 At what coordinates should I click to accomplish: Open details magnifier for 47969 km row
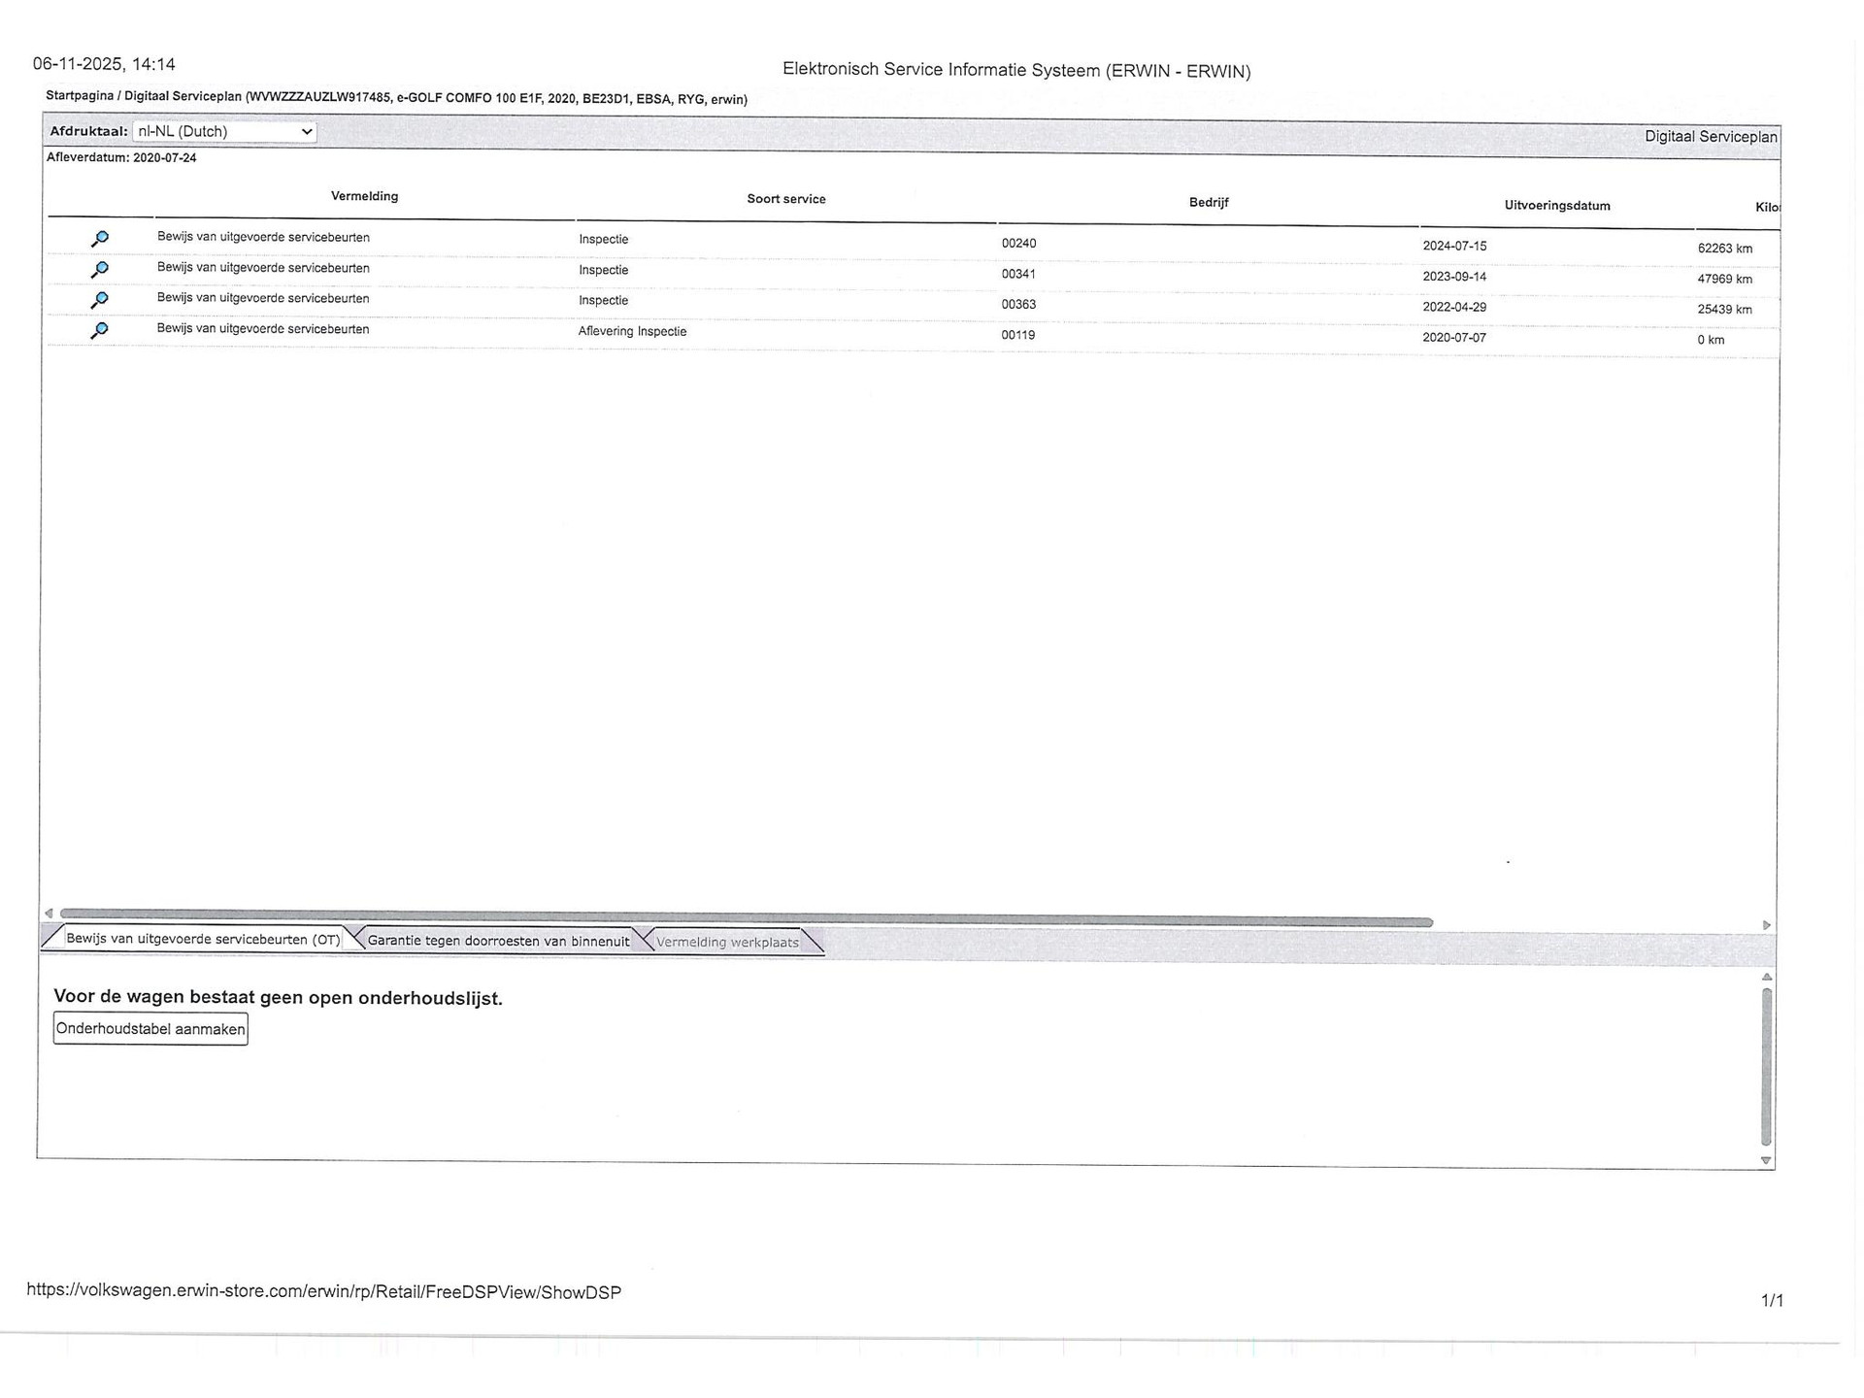(99, 269)
